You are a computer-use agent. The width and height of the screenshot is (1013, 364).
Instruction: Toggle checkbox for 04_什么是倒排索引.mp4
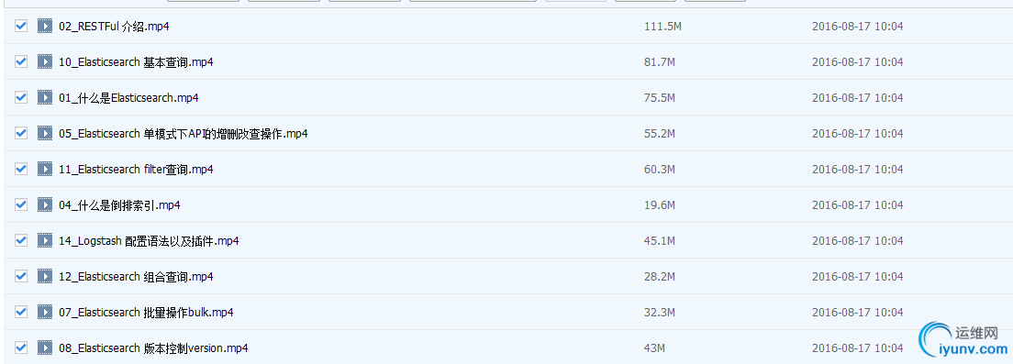pyautogui.click(x=21, y=204)
